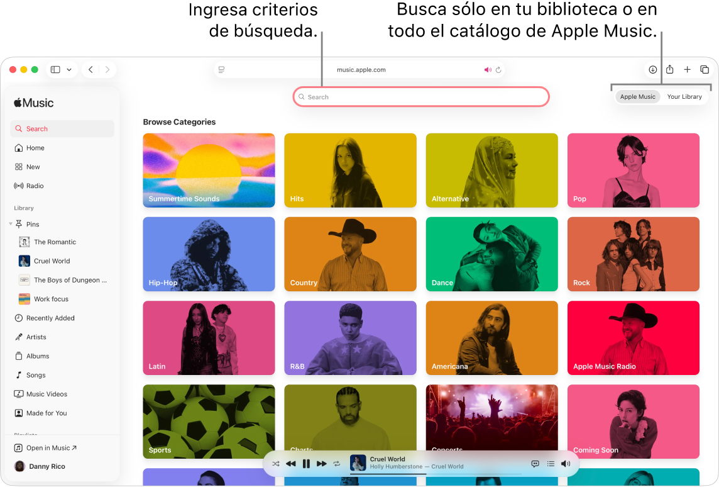This screenshot has height=487, width=719.
Task: Click the Open in Music link
Action: pos(45,448)
